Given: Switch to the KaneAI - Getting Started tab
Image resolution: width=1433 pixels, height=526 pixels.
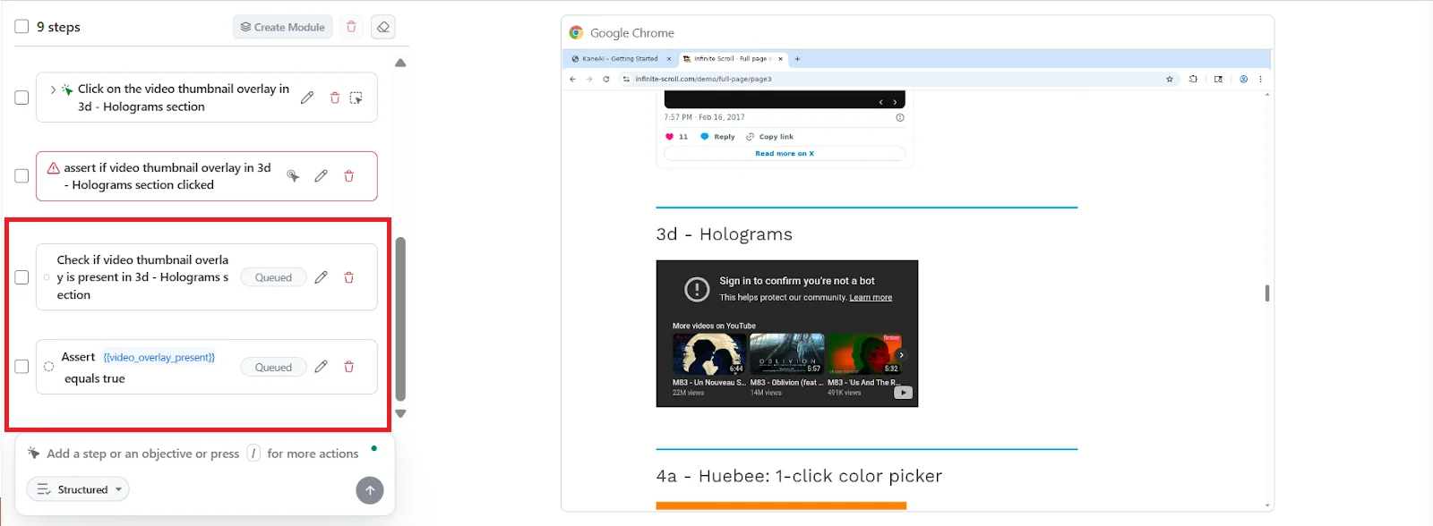Looking at the screenshot, I should 620,59.
